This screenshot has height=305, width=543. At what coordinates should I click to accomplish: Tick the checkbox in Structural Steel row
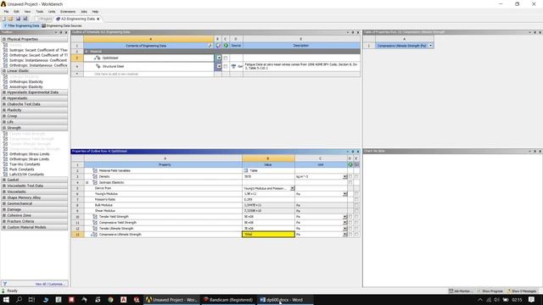click(226, 66)
